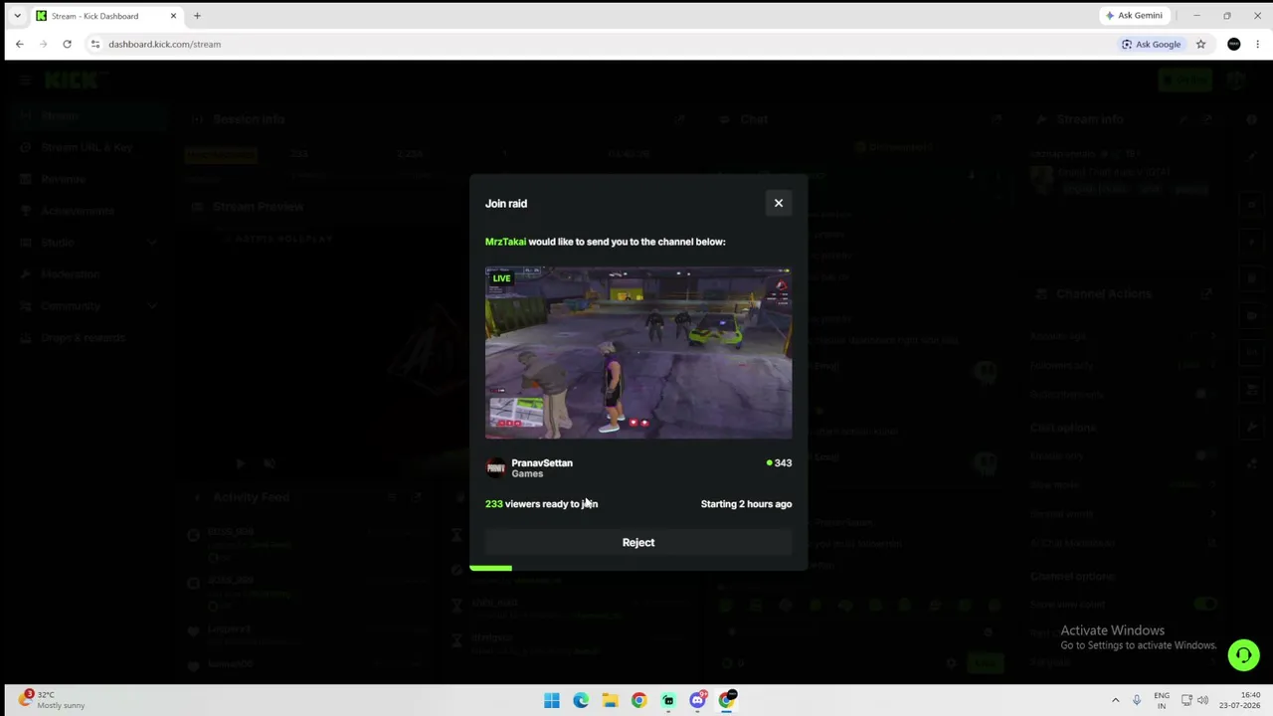This screenshot has width=1273, height=716.
Task: Launch Microsoft Edge from the taskbar
Action: (581, 700)
